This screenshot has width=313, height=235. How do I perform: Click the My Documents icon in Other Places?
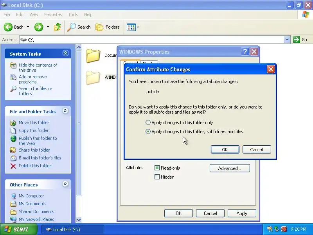[13, 204]
